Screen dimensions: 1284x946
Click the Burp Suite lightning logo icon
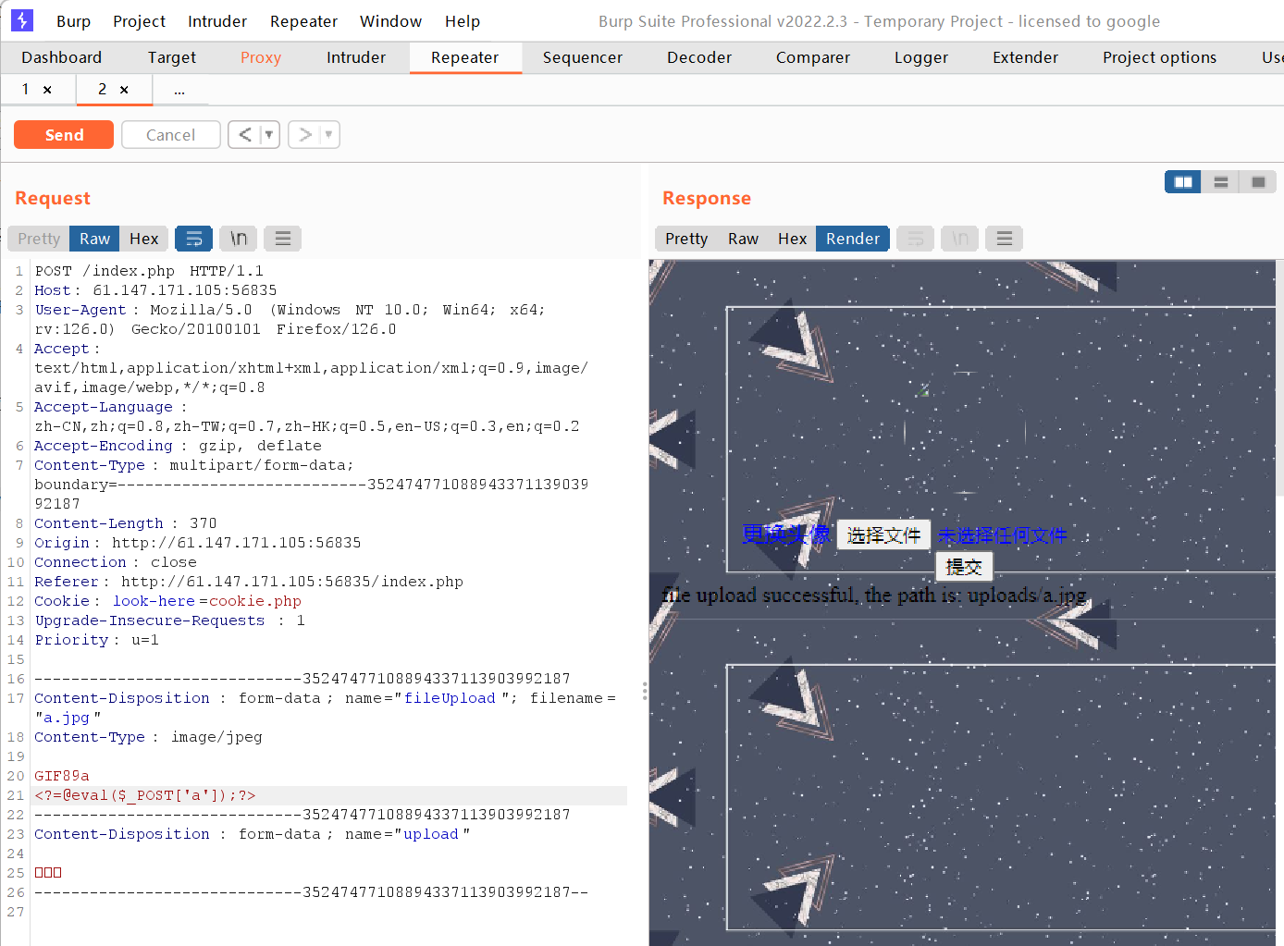tap(21, 20)
